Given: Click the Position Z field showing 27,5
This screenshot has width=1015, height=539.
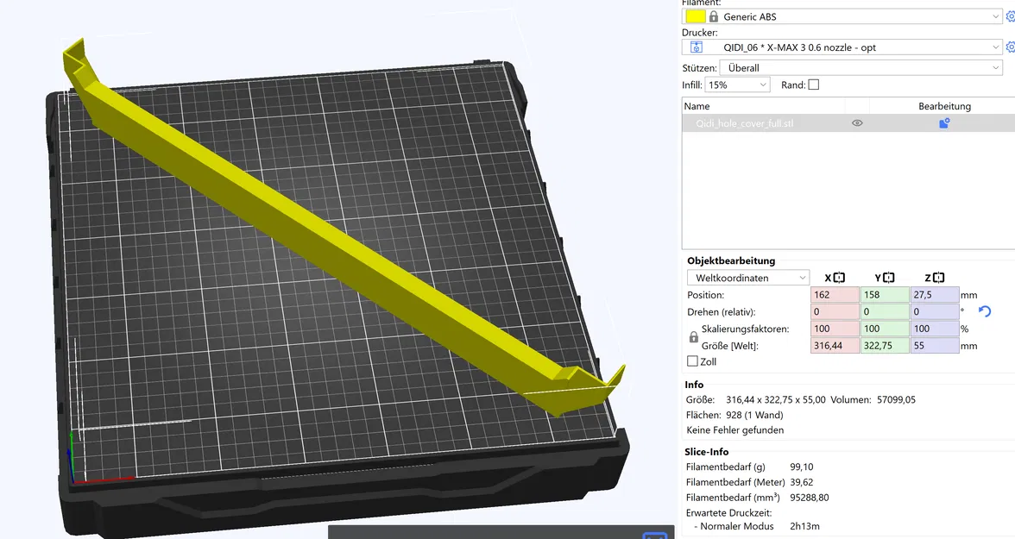Looking at the screenshot, I should click(x=934, y=294).
